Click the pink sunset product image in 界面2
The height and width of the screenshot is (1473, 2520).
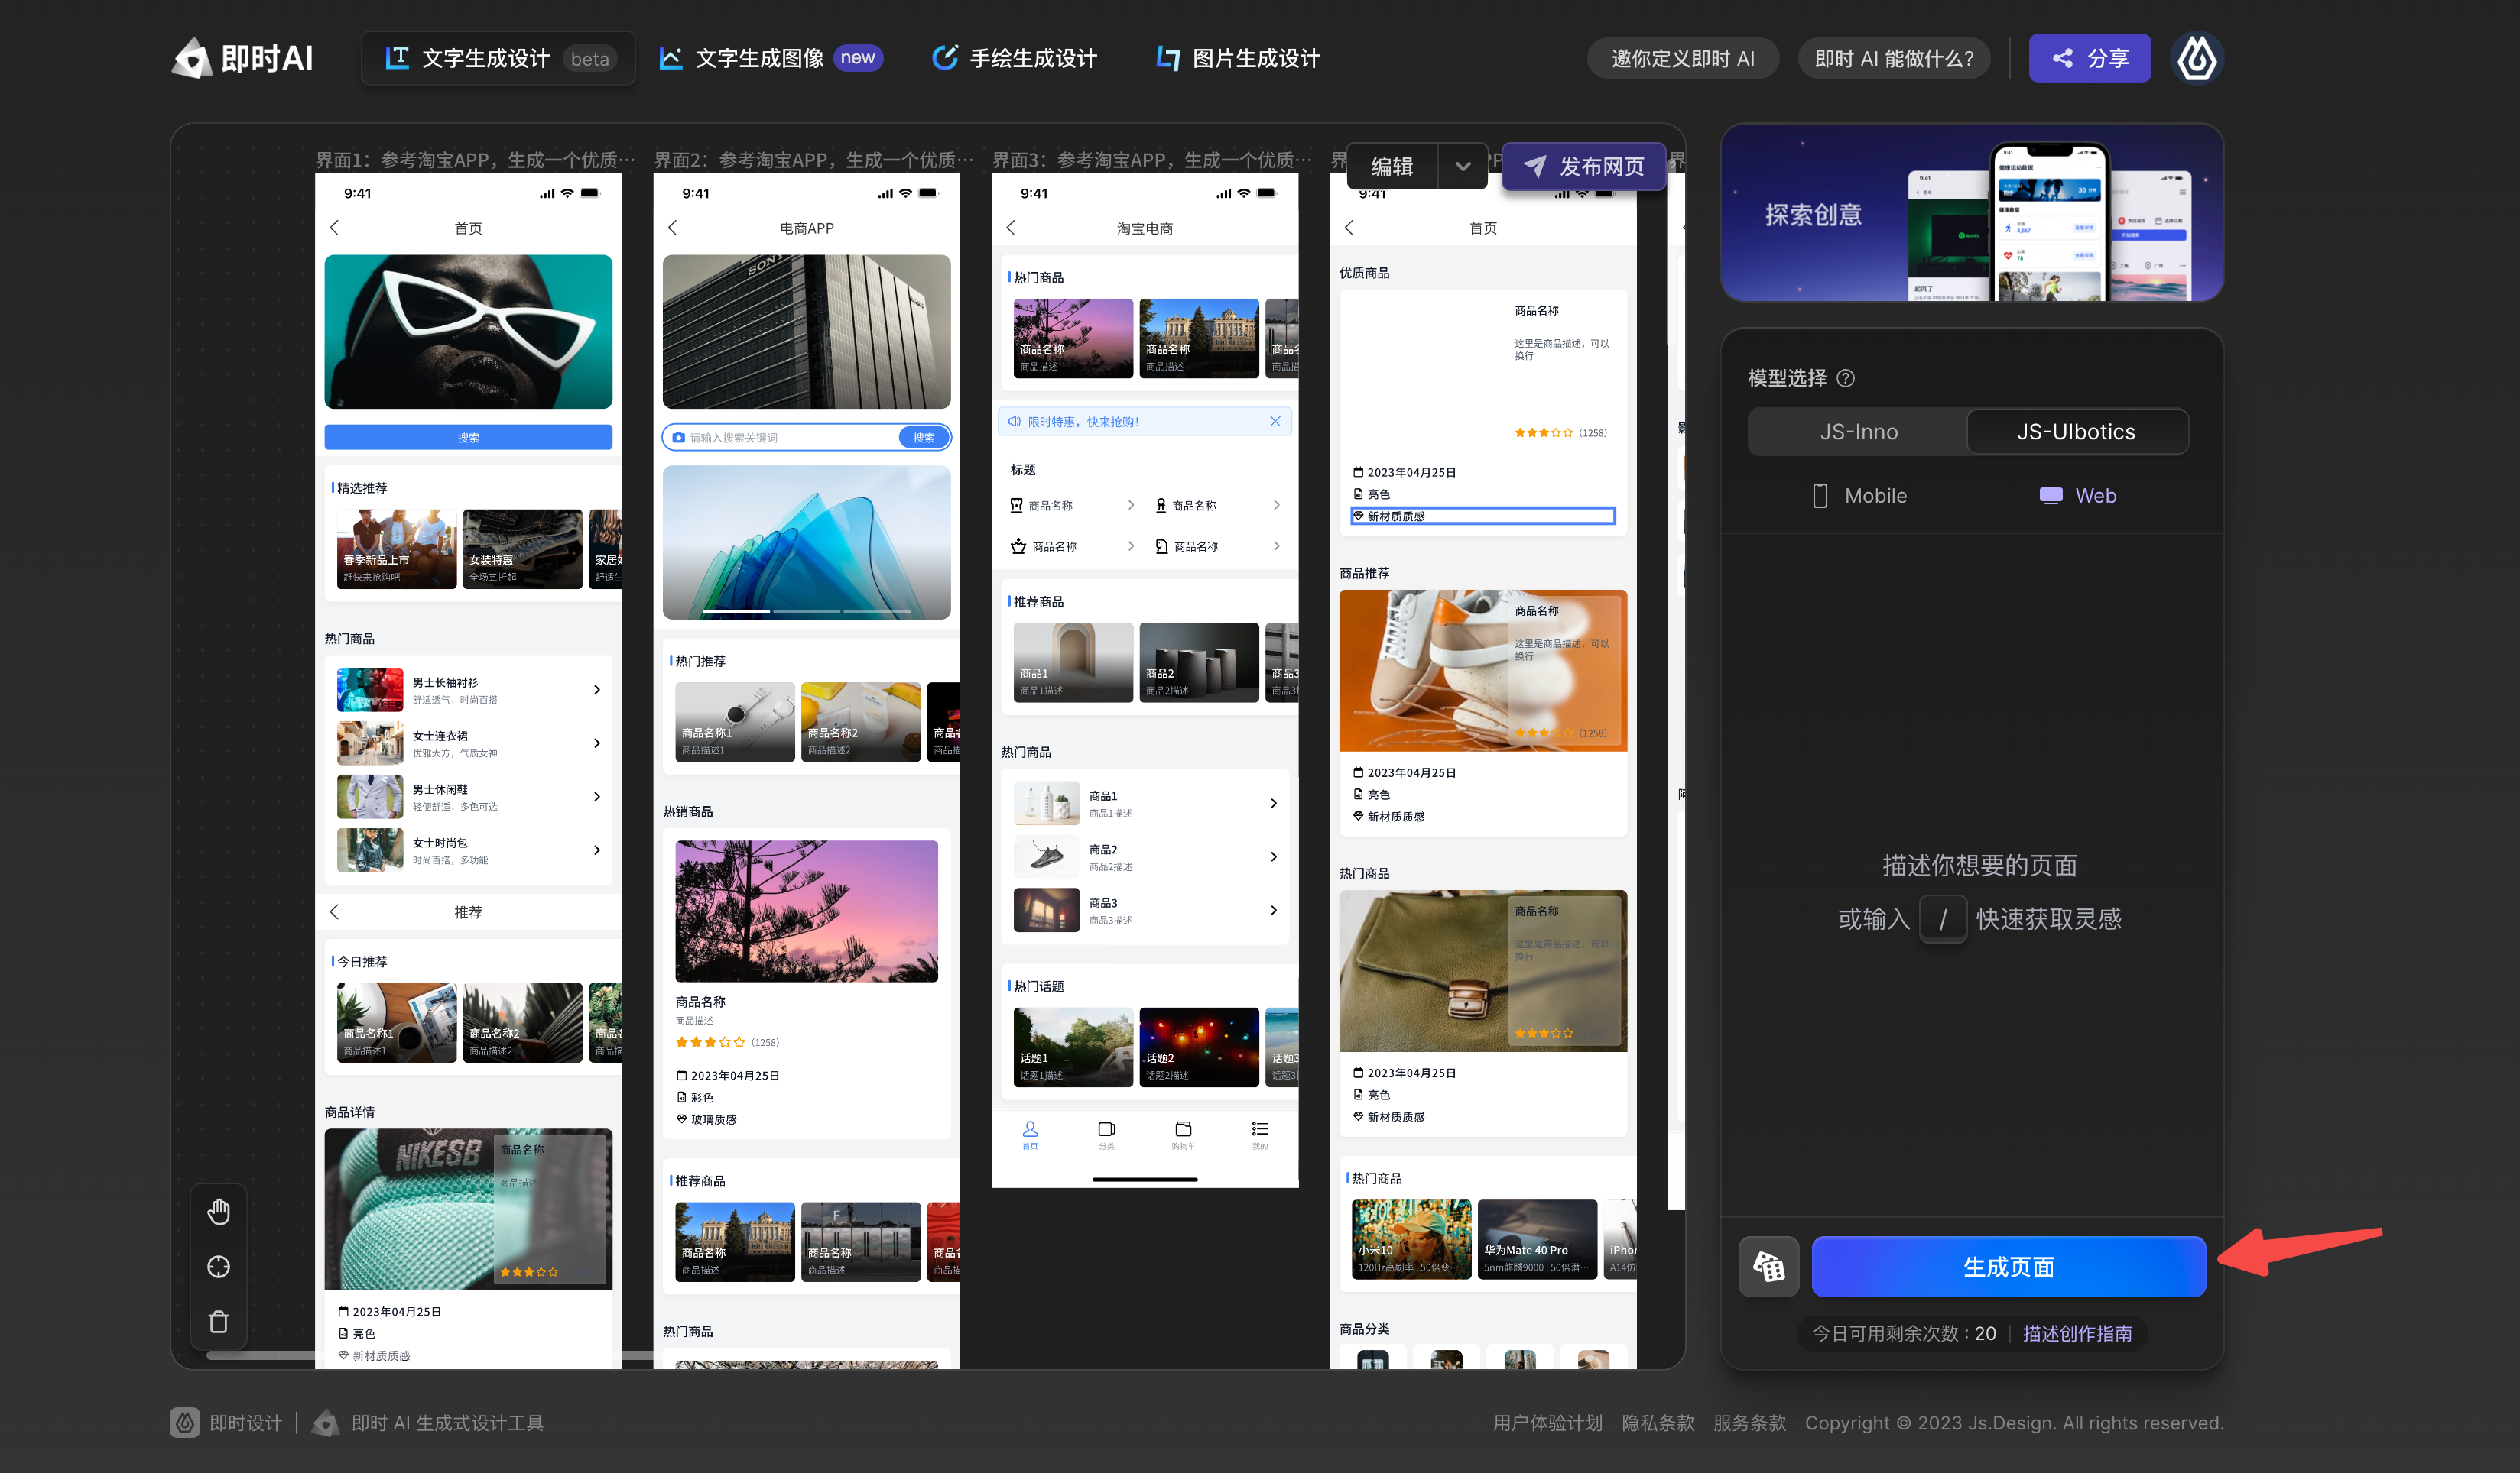pyautogui.click(x=806, y=911)
